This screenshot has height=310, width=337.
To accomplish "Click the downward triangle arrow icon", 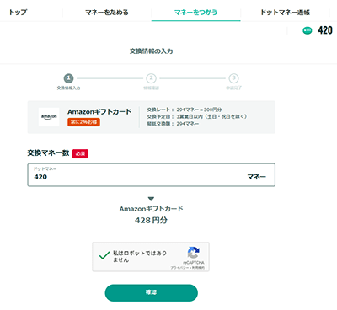I will [151, 199].
